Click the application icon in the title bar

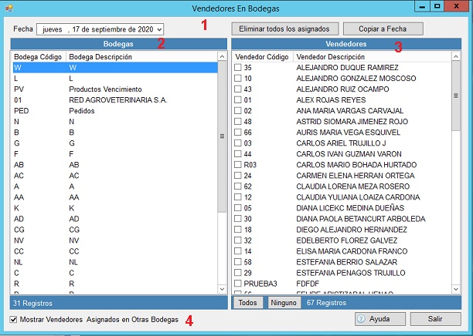(x=8, y=8)
